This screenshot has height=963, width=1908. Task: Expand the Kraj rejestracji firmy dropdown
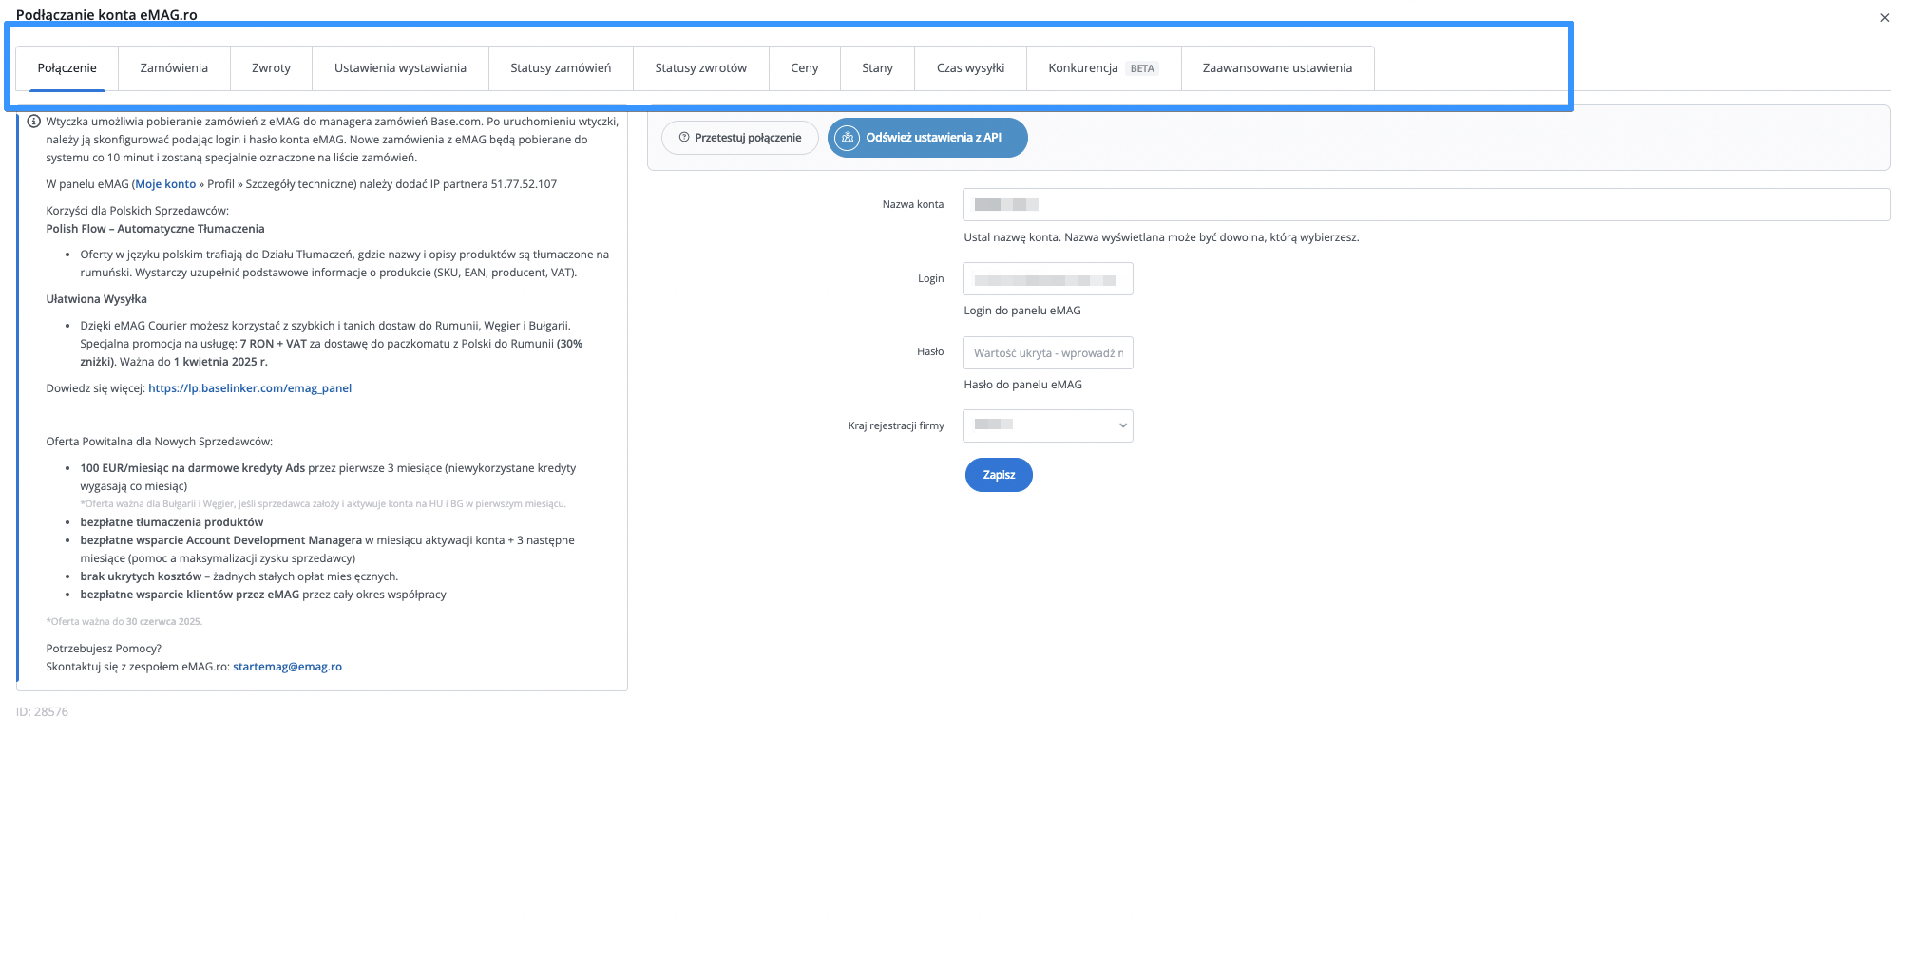click(1047, 425)
